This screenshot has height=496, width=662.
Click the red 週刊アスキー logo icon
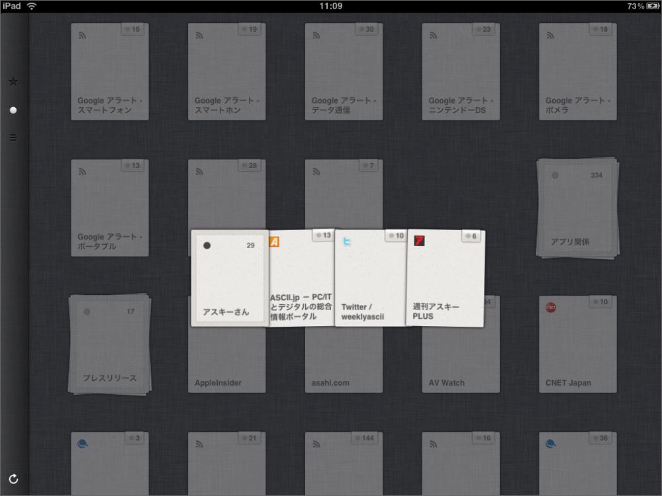[x=418, y=241]
